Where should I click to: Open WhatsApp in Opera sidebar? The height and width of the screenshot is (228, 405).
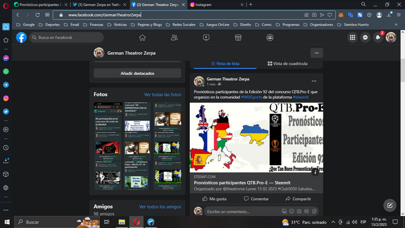tap(6, 72)
